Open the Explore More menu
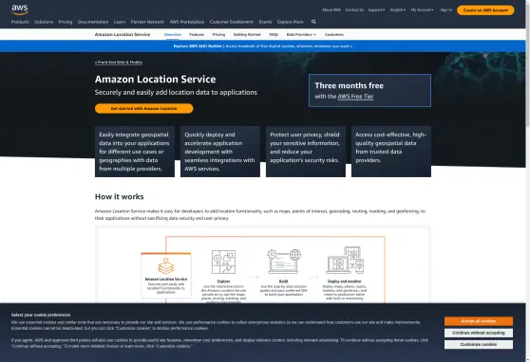Screen dimensions: 530x362 pyautogui.click(x=290, y=22)
